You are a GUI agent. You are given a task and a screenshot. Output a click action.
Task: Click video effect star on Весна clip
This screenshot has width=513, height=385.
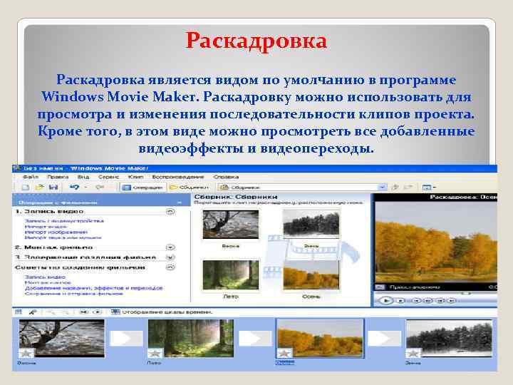[x=26, y=353]
